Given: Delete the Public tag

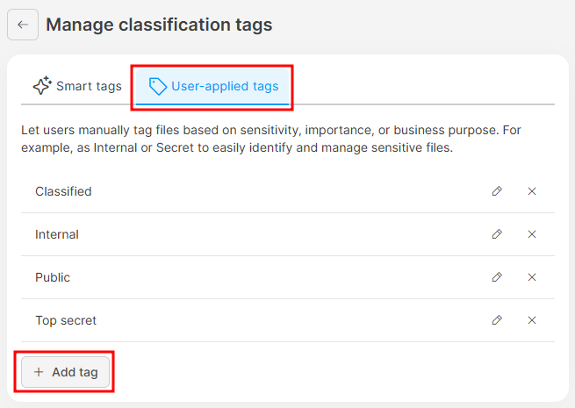Looking at the screenshot, I should [532, 277].
